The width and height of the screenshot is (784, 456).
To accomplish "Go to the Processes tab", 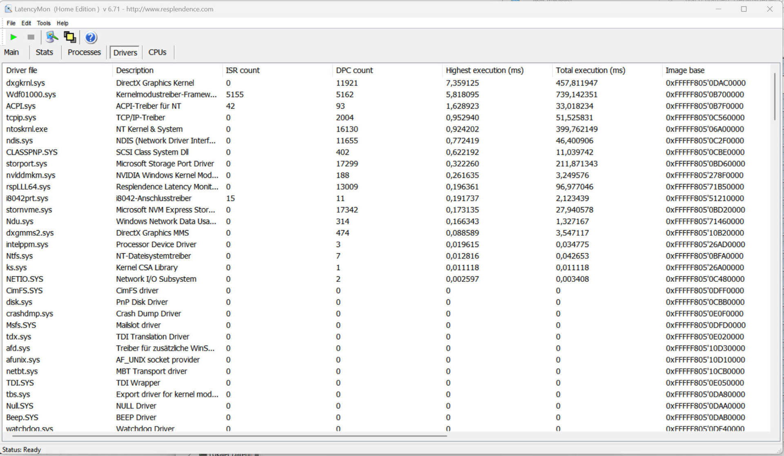I will (84, 52).
